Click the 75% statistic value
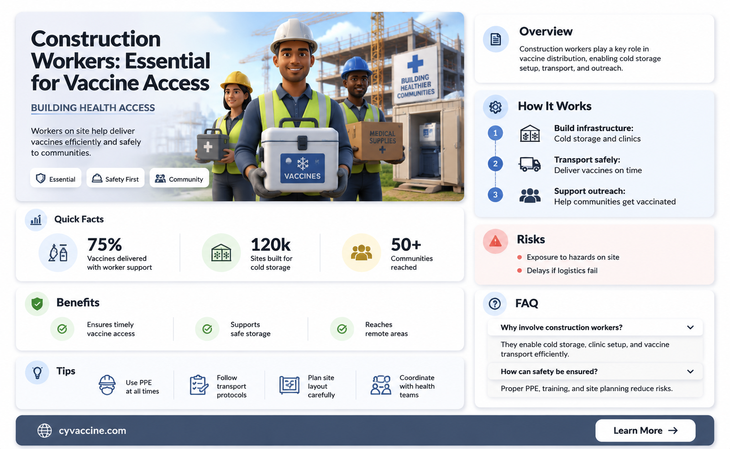 pyautogui.click(x=105, y=245)
